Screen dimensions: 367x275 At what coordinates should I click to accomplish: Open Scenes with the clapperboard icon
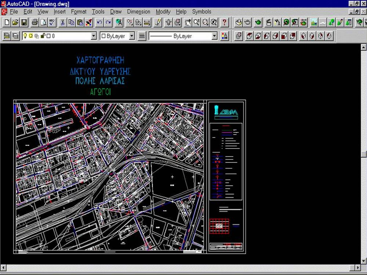[x=269, y=22]
